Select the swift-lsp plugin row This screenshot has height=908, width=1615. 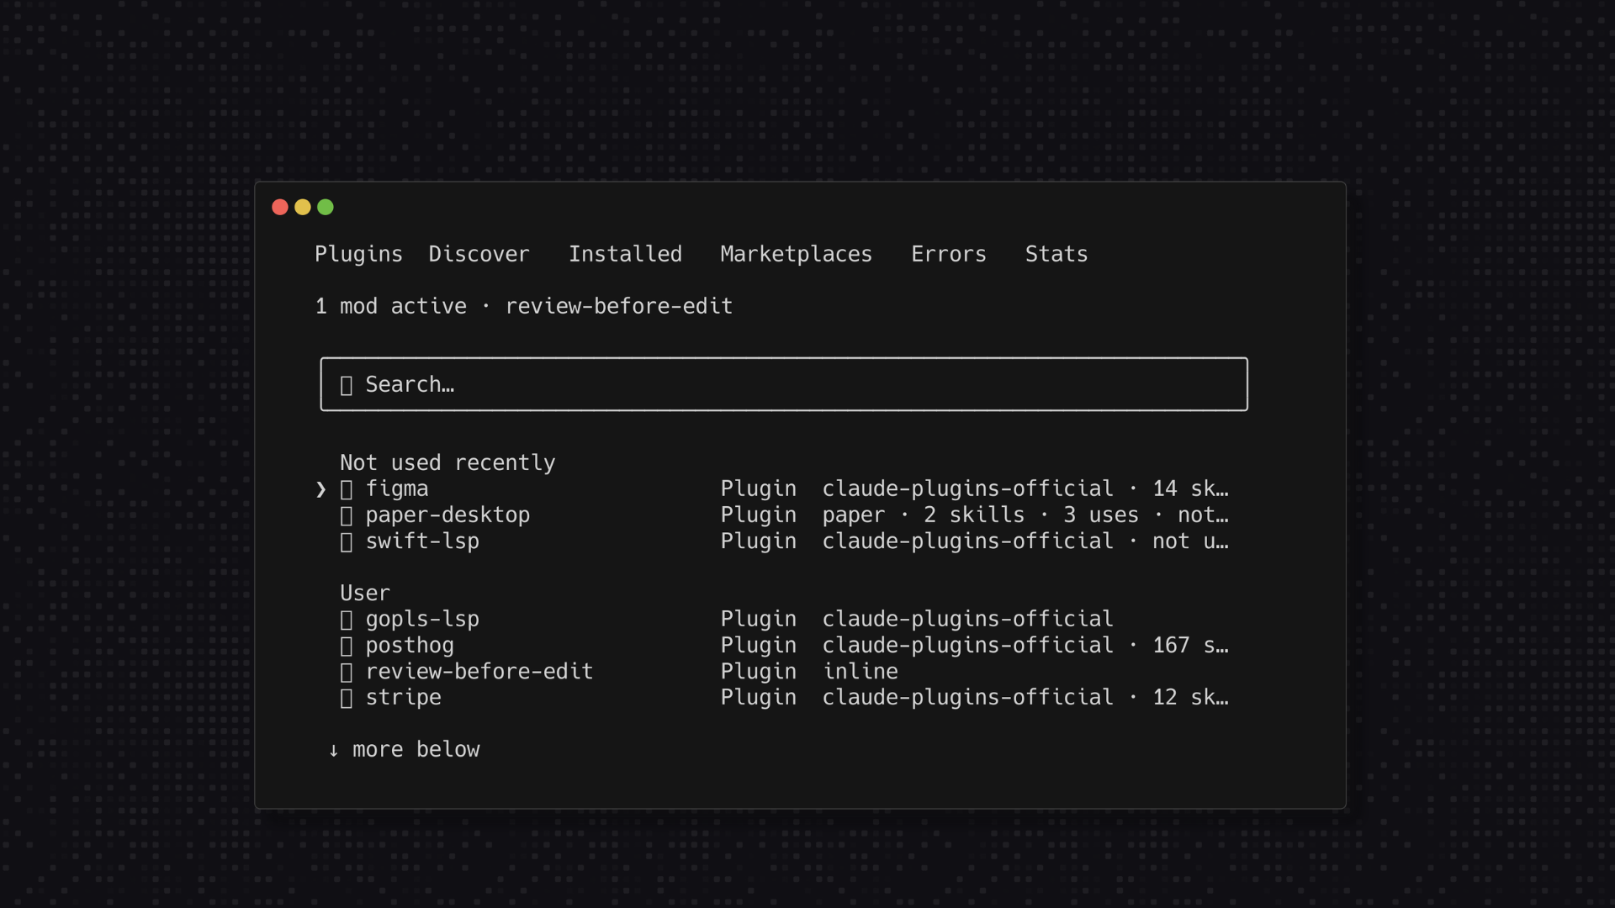click(772, 541)
